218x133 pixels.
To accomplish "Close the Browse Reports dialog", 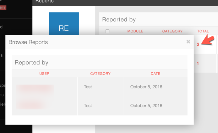I will [x=188, y=42].
